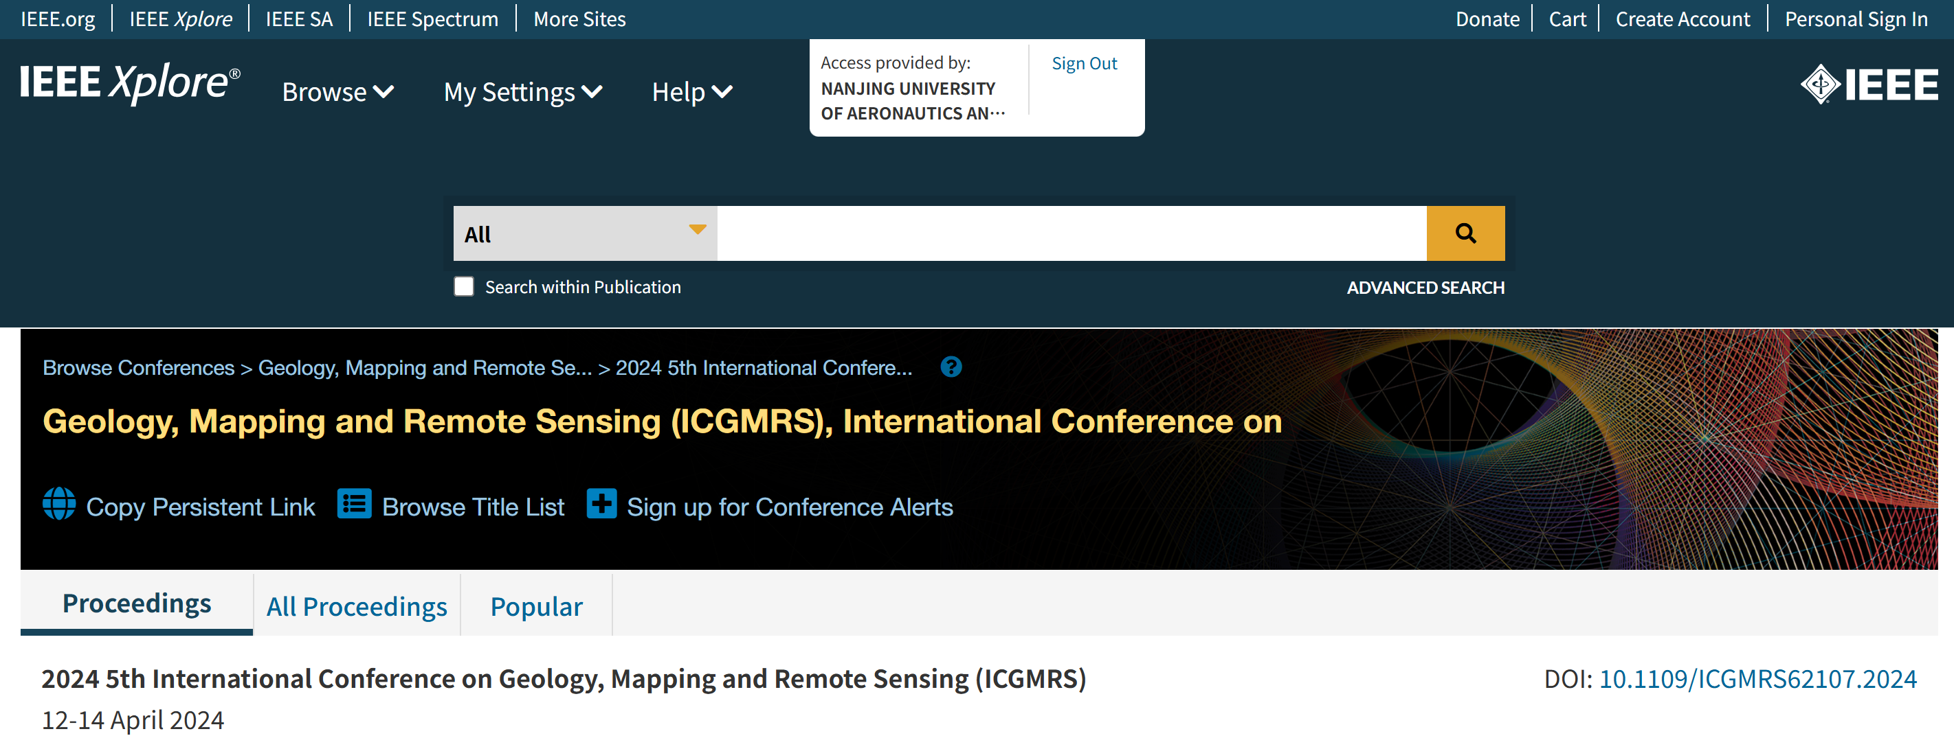Click the blue question mark help icon

(x=951, y=367)
